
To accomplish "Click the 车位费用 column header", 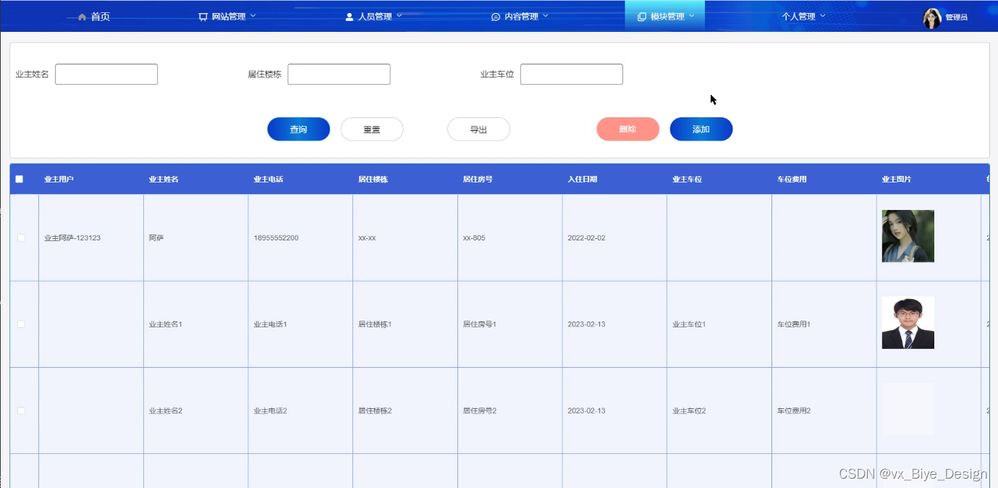I will pos(792,179).
